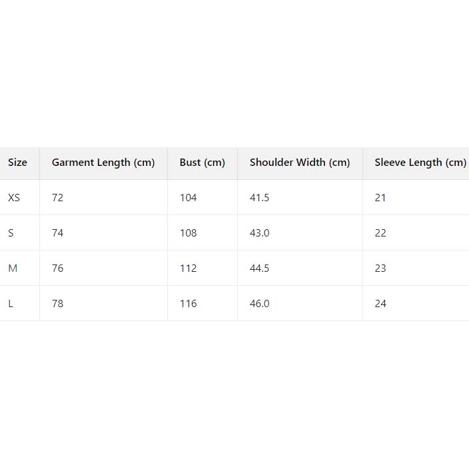Image resolution: width=469 pixels, height=469 pixels.
Task: Click bust value 112
Action: [x=189, y=268]
